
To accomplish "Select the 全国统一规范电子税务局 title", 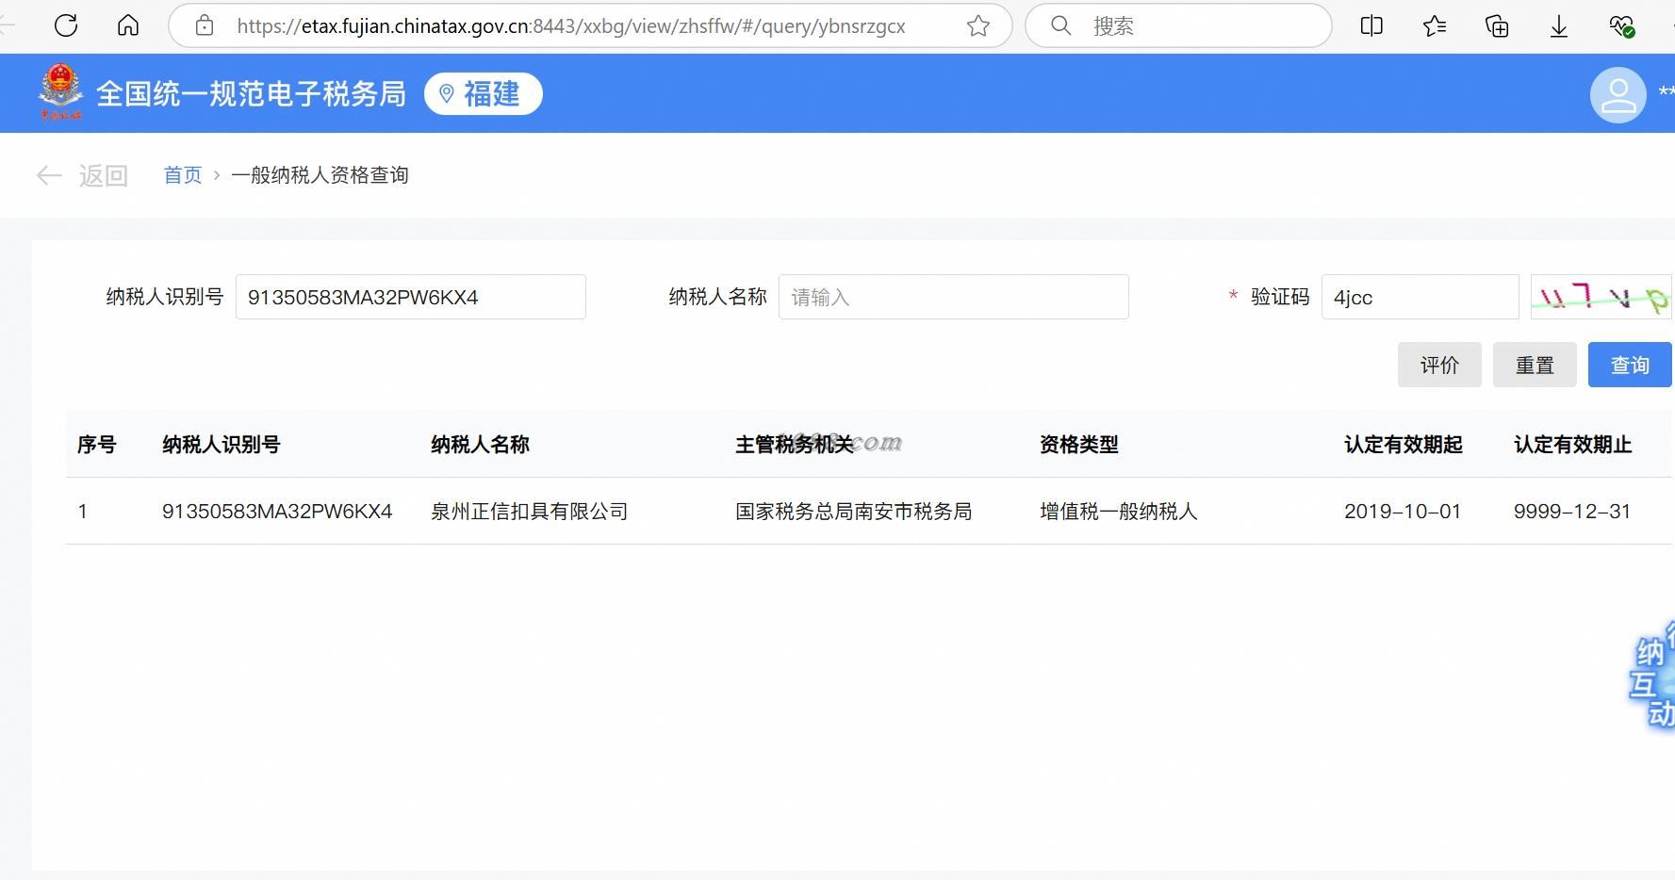I will [x=251, y=93].
